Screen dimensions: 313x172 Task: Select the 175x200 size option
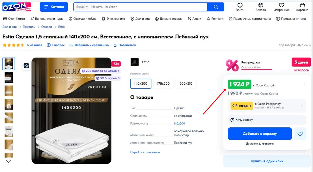(163, 84)
